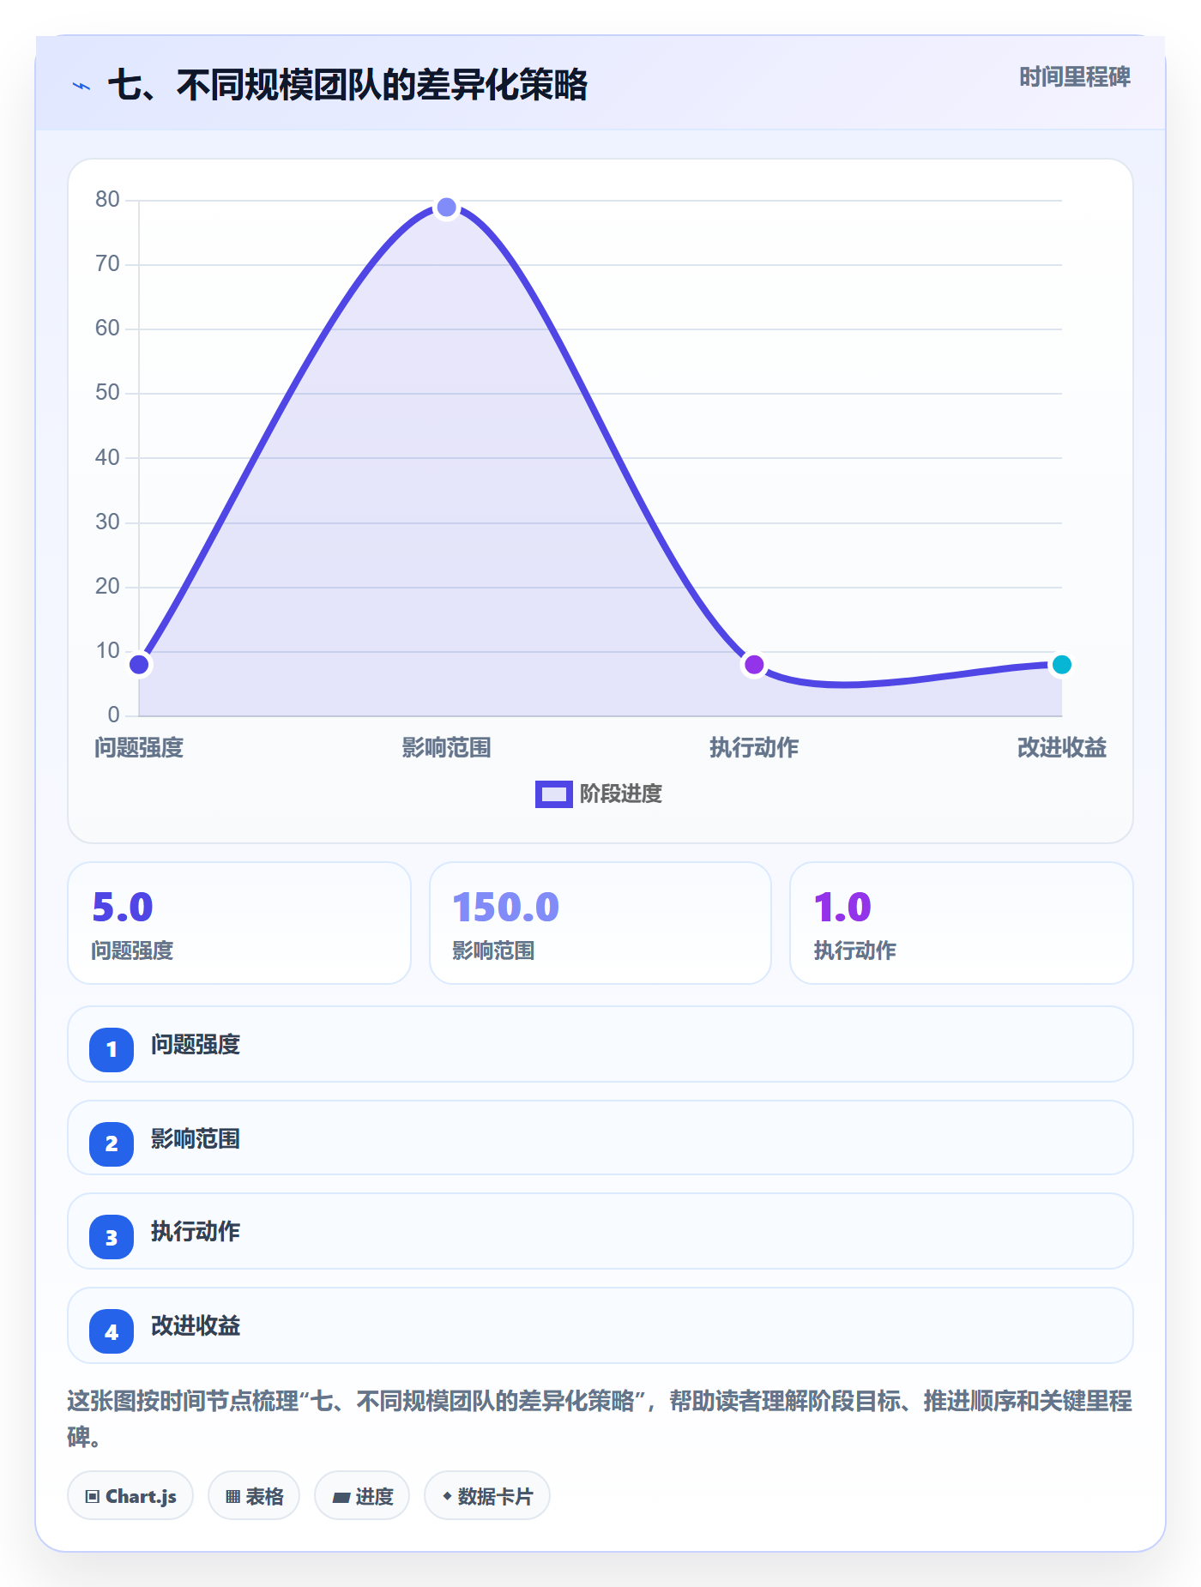Click the 进度 tag

point(362,1496)
